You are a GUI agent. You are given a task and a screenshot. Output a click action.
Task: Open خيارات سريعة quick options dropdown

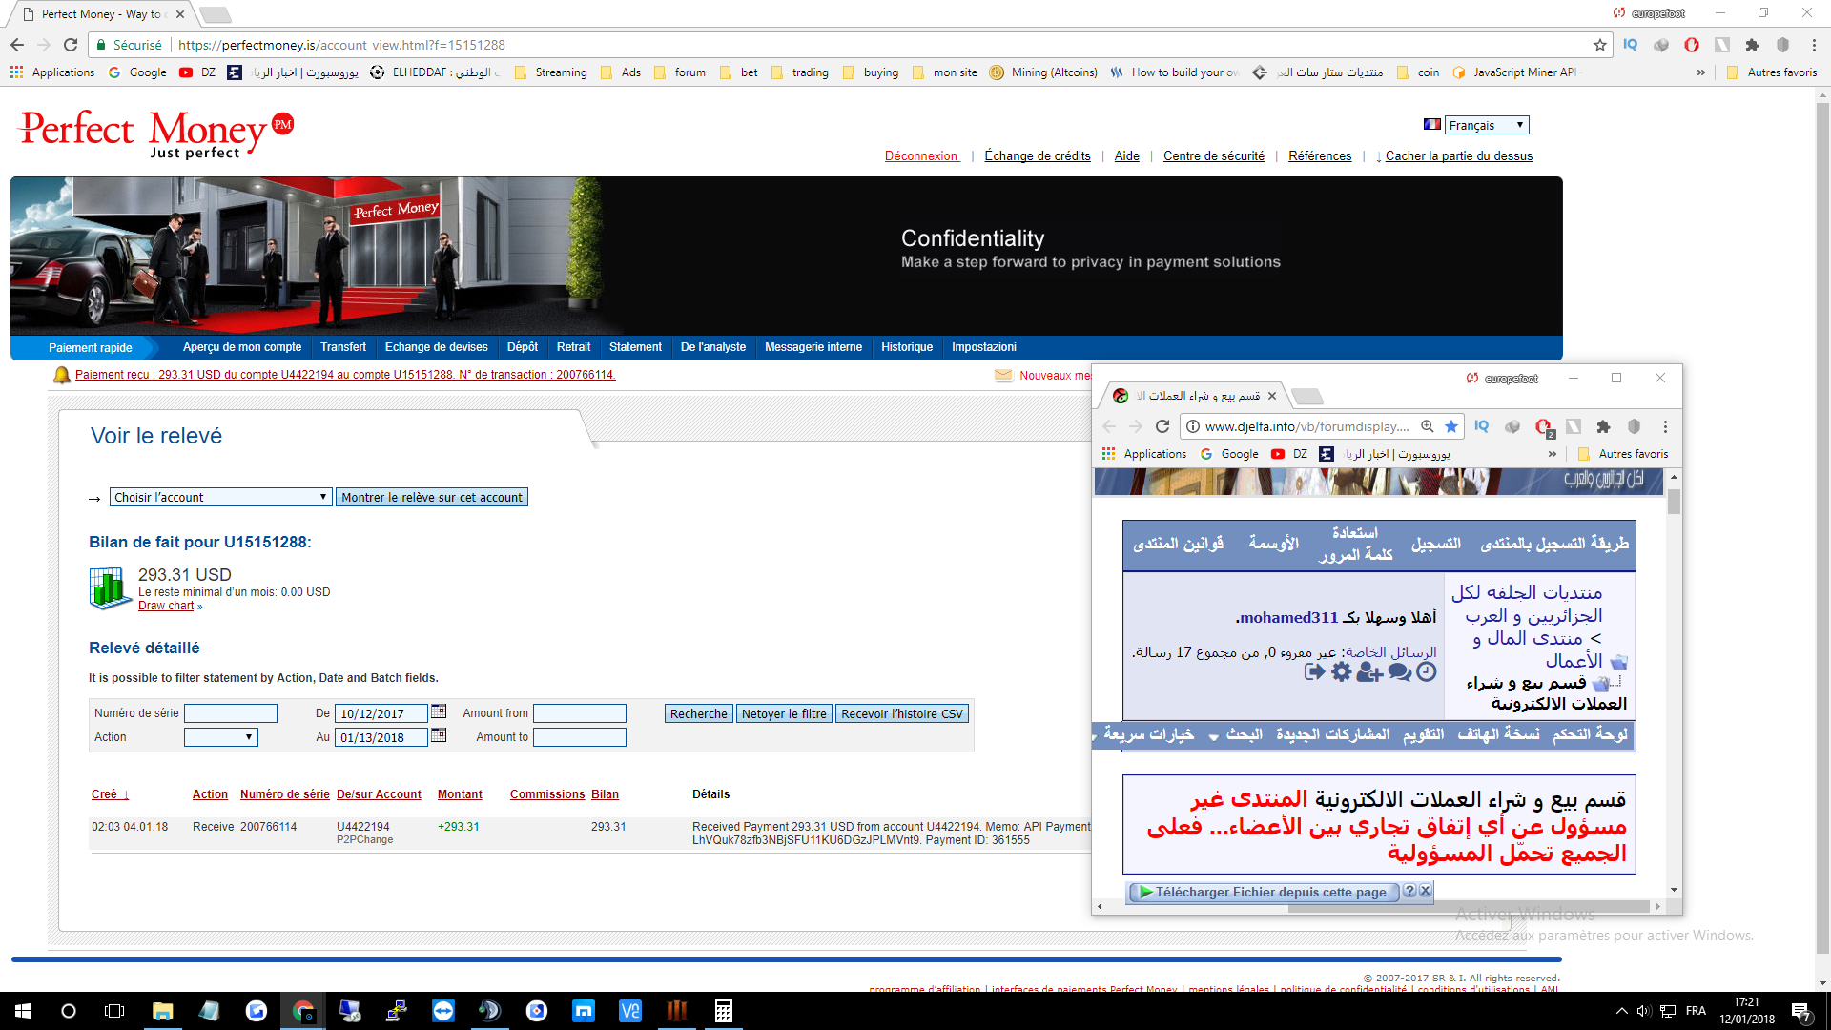click(1143, 734)
